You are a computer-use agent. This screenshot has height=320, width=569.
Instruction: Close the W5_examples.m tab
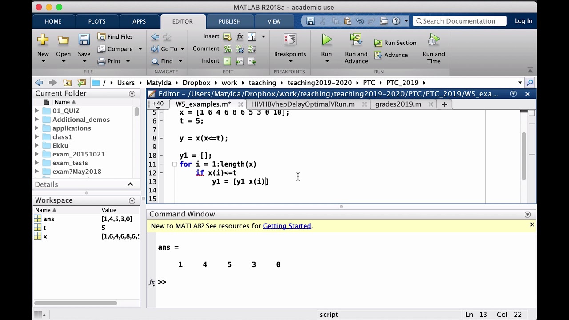pos(240,104)
